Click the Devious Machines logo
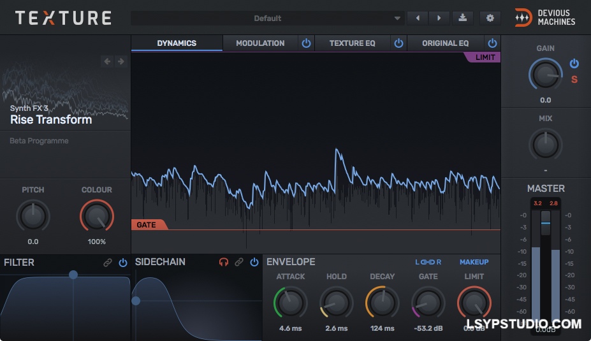 [545, 18]
